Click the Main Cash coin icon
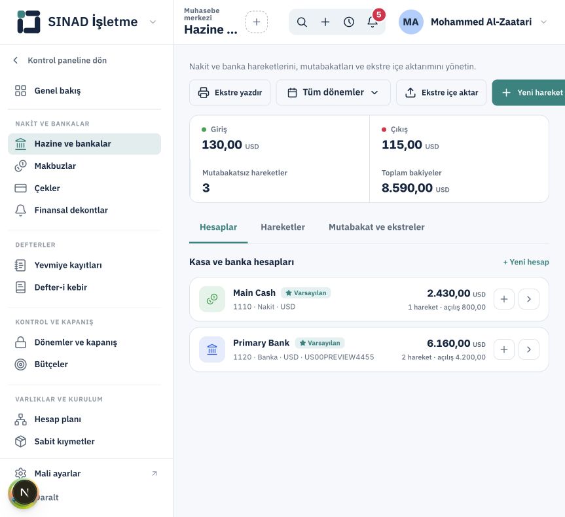Image resolution: width=565 pixels, height=517 pixels. (212, 299)
